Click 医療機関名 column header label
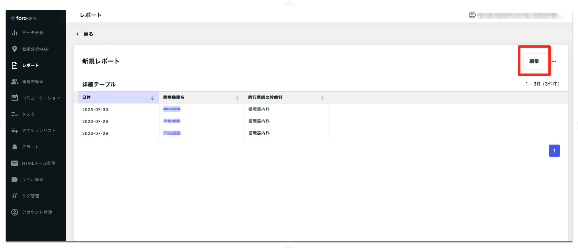The image size is (578, 248). pyautogui.click(x=174, y=97)
